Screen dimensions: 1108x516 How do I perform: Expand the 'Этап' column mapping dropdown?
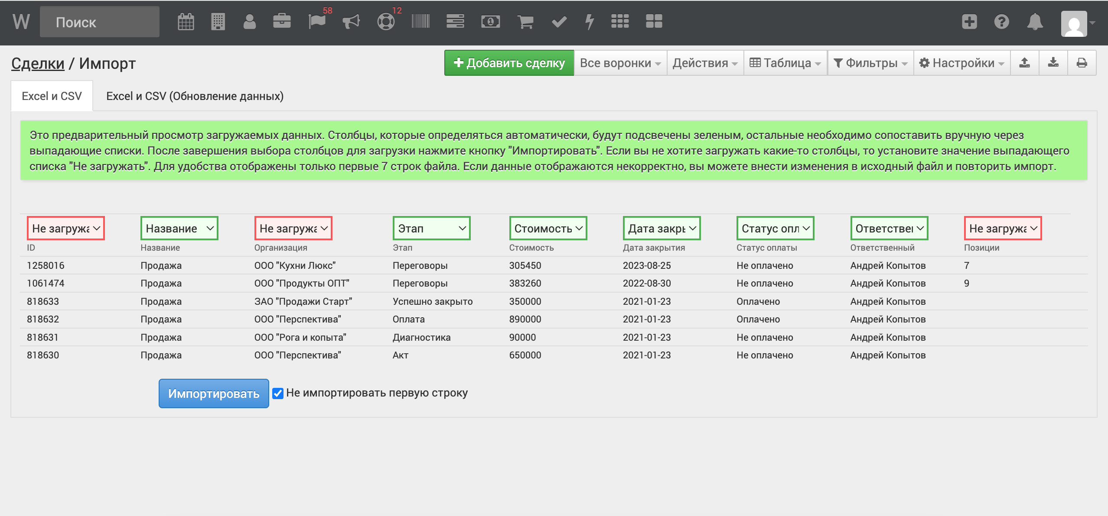[431, 228]
